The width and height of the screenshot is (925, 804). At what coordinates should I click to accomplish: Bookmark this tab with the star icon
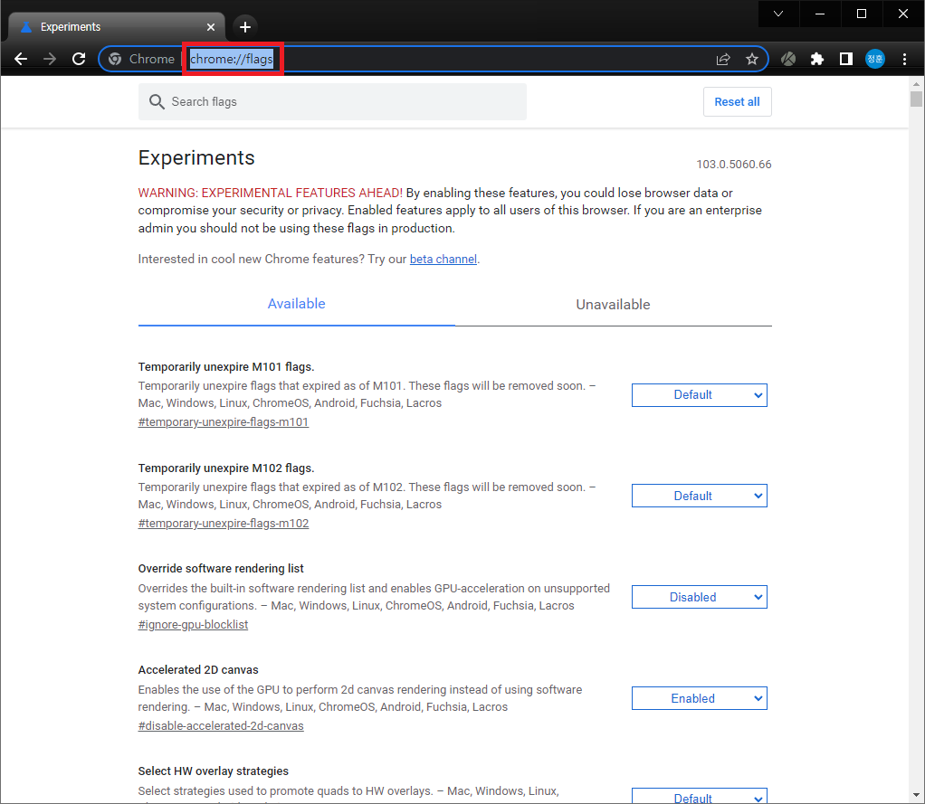[751, 59]
